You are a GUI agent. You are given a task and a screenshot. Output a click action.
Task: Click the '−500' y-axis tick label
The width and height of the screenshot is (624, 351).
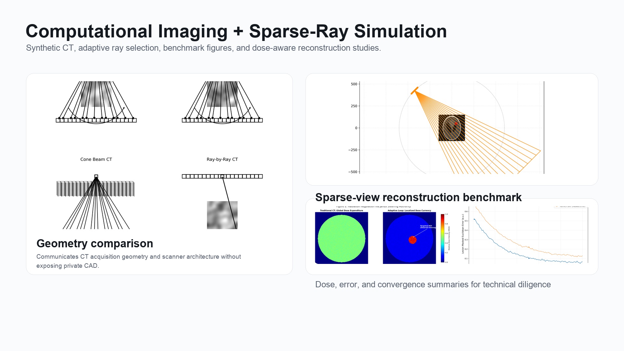tap(353, 172)
